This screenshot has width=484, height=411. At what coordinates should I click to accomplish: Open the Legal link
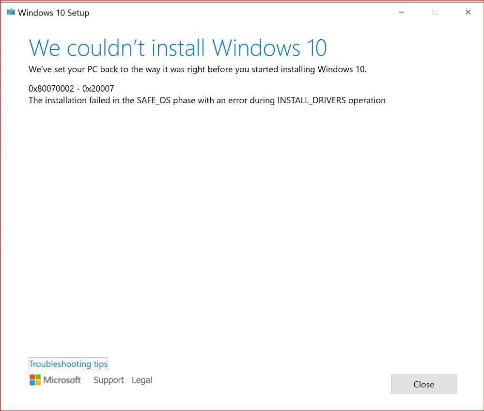(141, 380)
